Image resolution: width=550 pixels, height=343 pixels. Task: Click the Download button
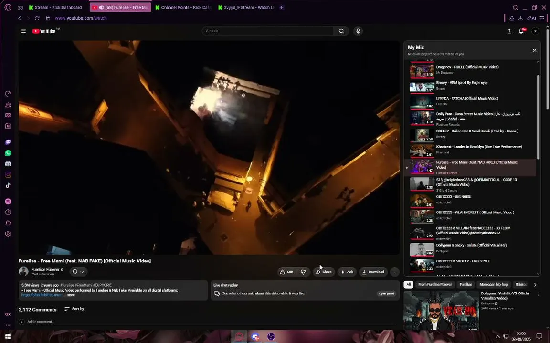(x=373, y=272)
